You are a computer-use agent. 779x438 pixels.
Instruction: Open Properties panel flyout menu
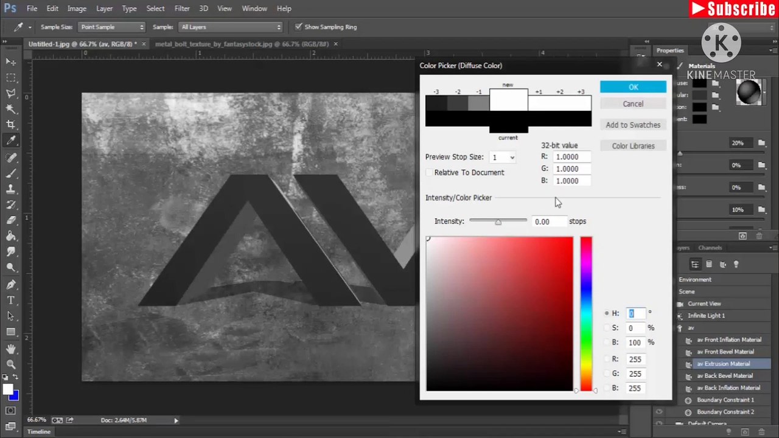point(772,50)
